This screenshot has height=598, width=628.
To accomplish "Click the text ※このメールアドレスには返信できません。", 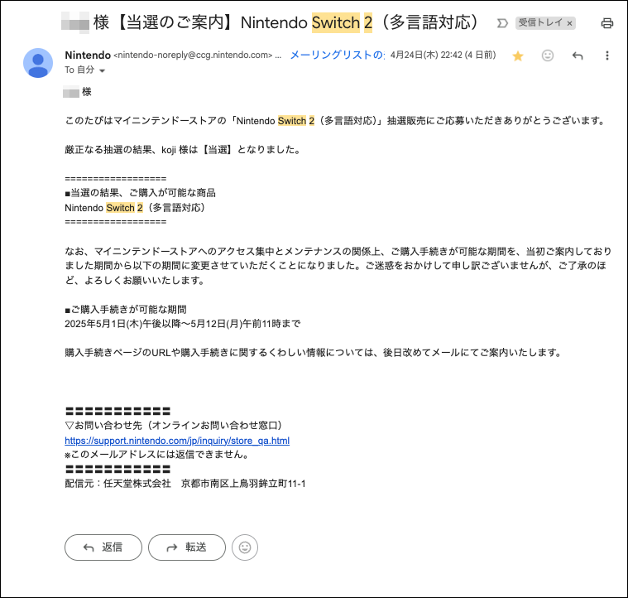I will [x=158, y=455].
